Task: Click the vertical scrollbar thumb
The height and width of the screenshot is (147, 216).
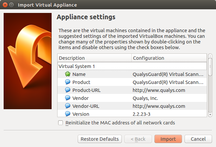Action: click(210, 67)
